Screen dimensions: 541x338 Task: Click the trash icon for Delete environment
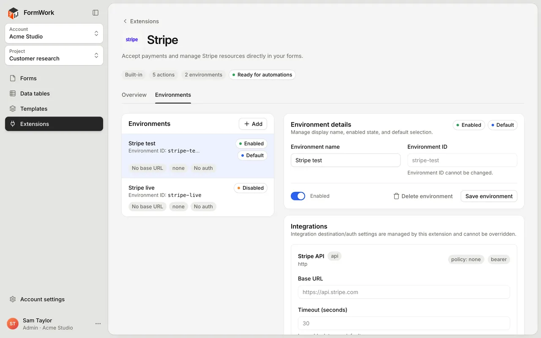396,196
